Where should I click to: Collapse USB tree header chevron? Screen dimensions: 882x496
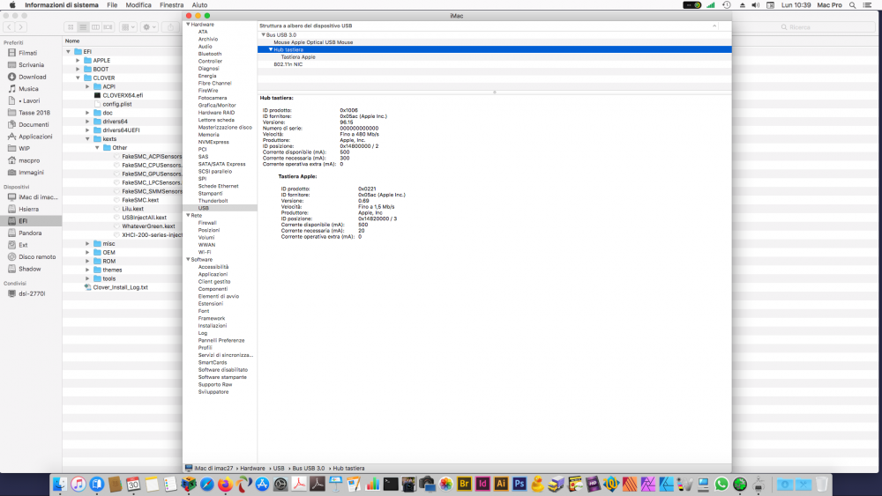point(714,26)
